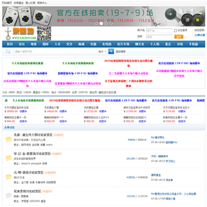This screenshot has width=207, height=207.
Task: Focus the search keyword input field
Action: (55, 51)
